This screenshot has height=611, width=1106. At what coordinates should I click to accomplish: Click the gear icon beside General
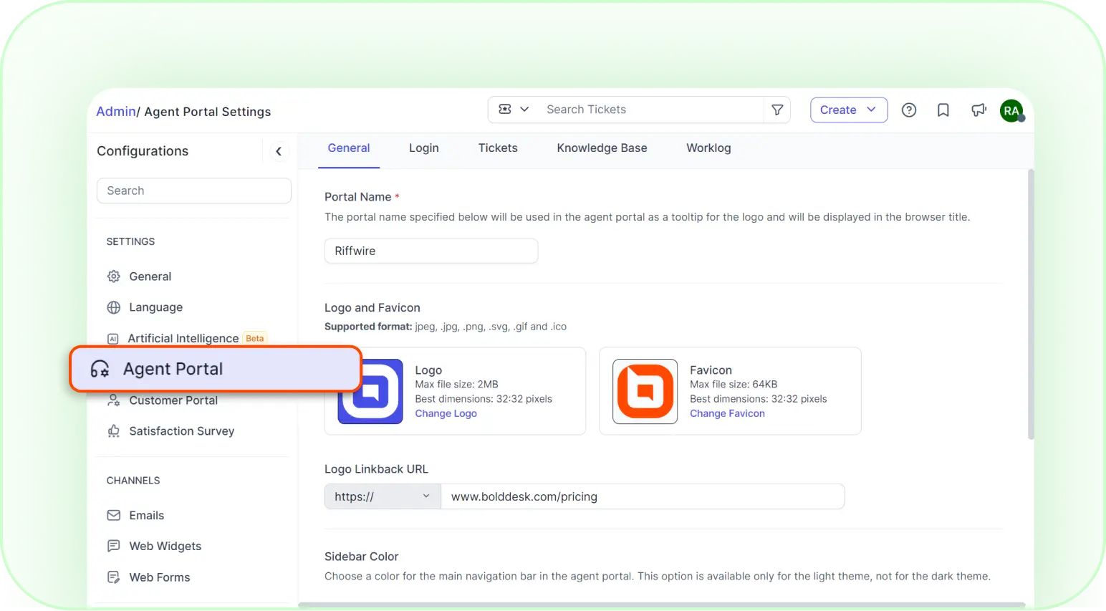point(113,276)
